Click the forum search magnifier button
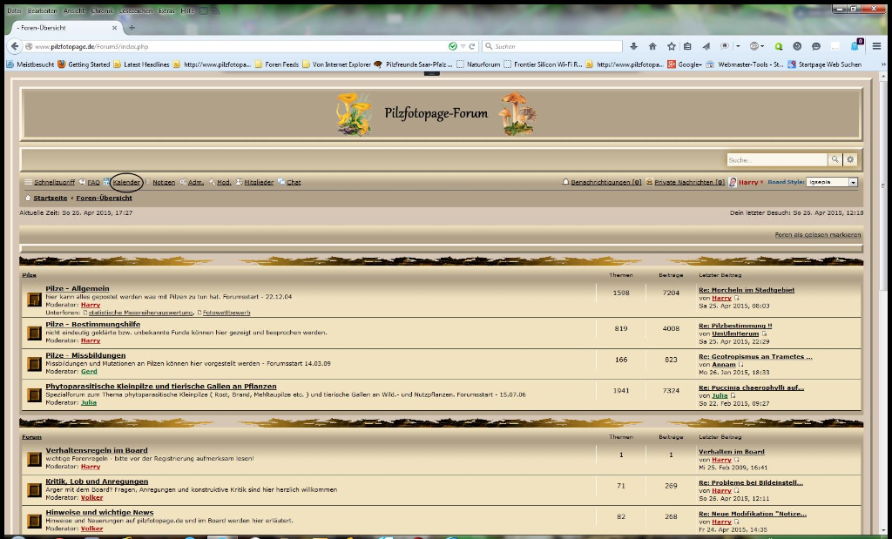Viewport: 892px width, 539px height. click(835, 160)
